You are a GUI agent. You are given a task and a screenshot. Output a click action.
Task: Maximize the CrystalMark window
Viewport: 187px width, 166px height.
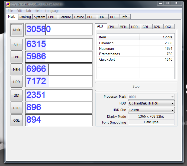(167, 3)
